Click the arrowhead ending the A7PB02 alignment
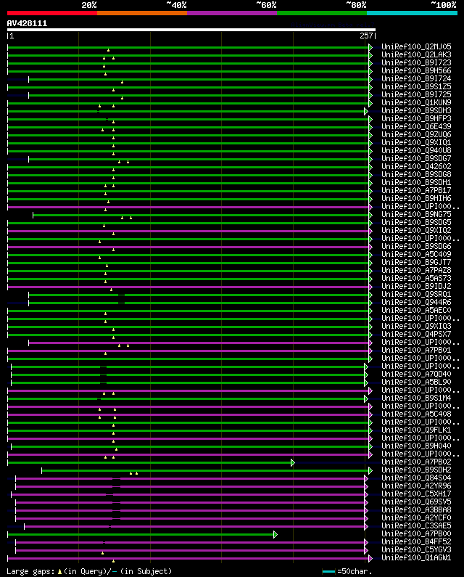Image resolution: width=464 pixels, height=577 pixels. tap(293, 462)
